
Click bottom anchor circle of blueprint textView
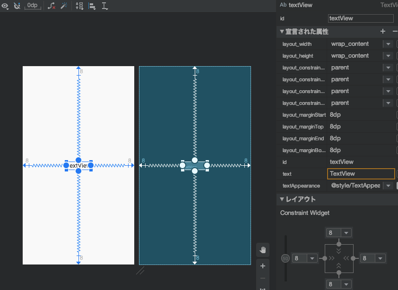point(195,171)
